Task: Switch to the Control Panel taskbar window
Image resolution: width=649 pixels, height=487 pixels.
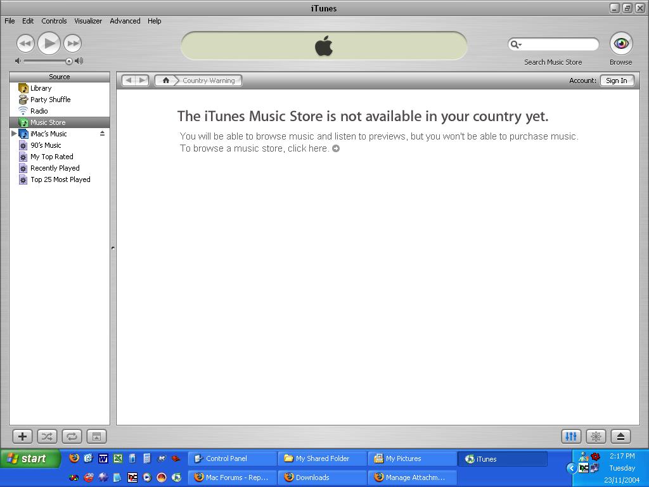Action: (232, 458)
